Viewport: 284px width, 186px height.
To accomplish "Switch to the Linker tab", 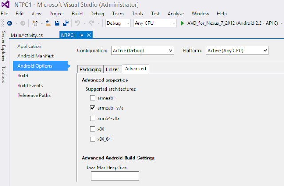I will 112,69.
